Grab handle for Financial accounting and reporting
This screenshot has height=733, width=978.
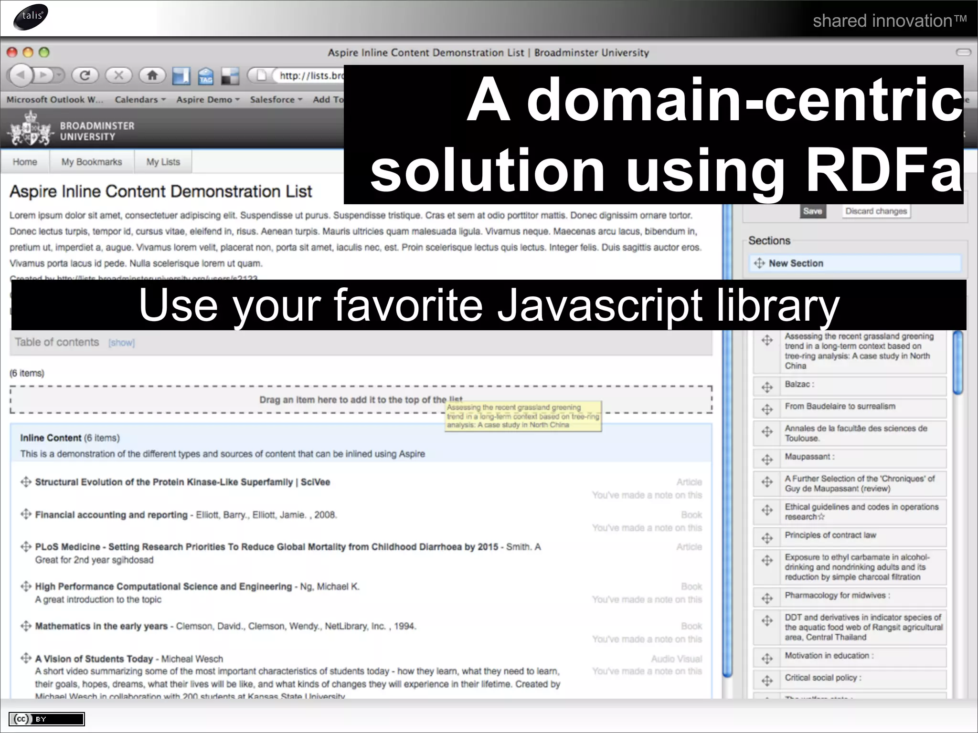pyautogui.click(x=26, y=514)
